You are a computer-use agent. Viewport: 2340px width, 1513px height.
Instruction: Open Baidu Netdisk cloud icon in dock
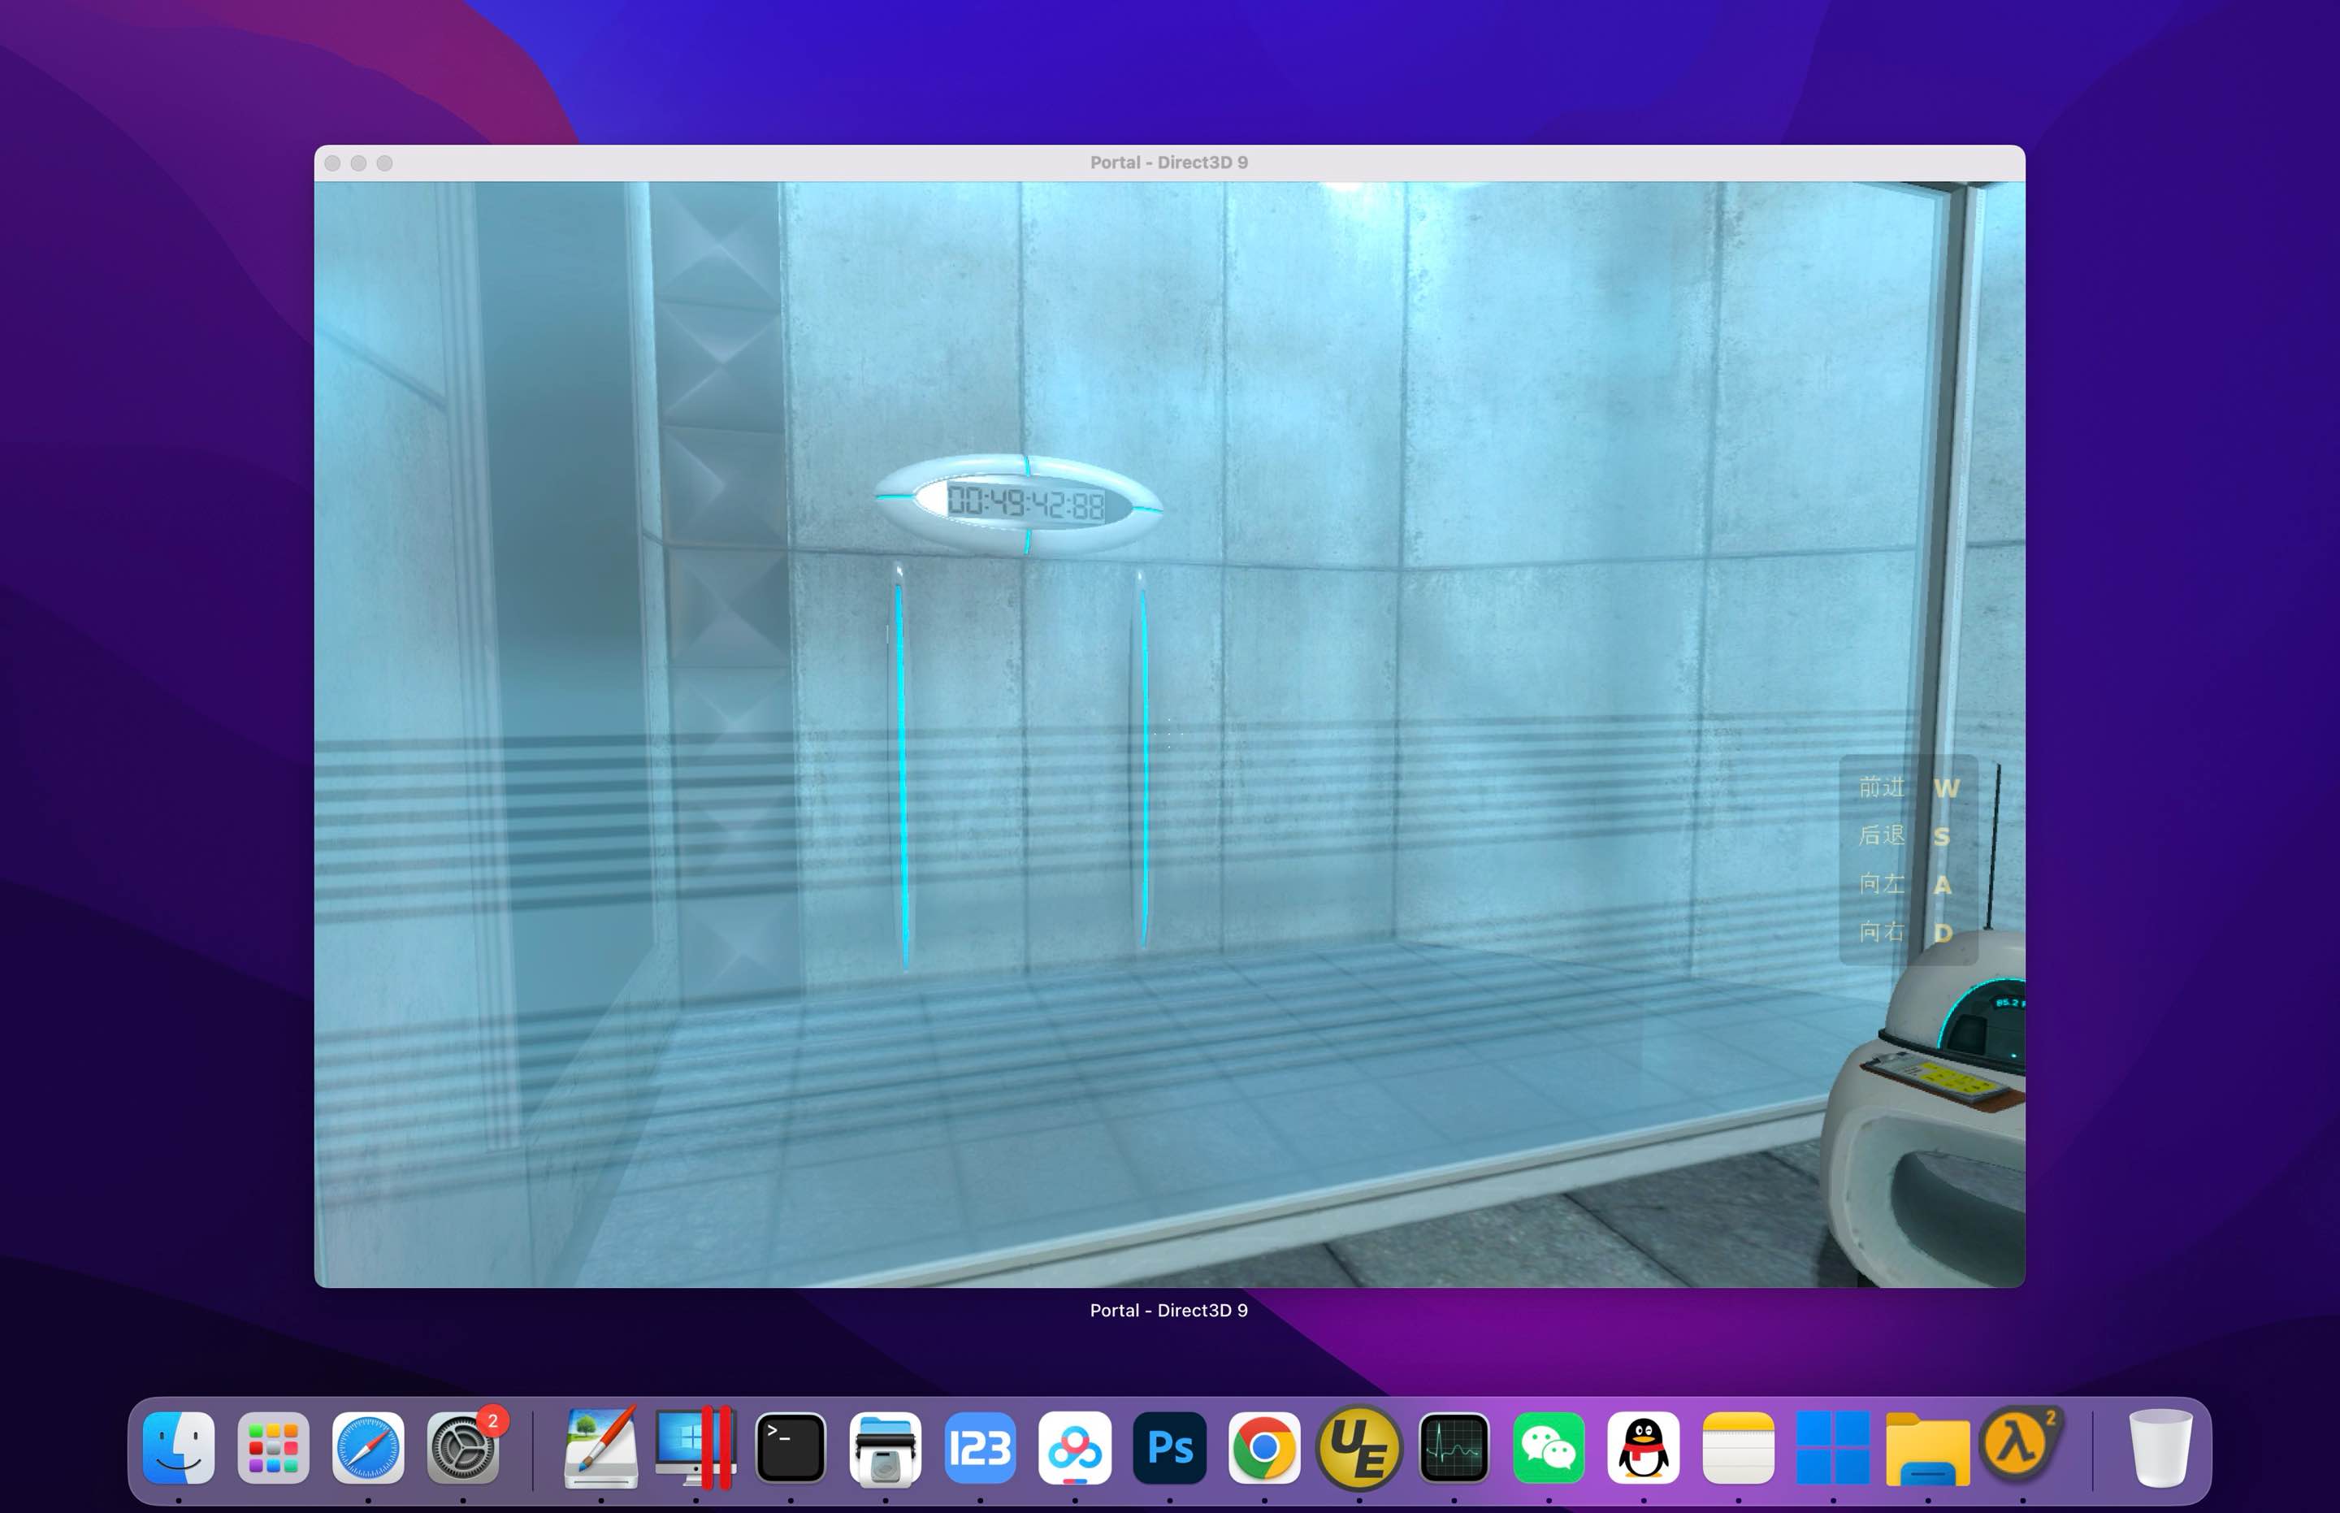(1075, 1447)
